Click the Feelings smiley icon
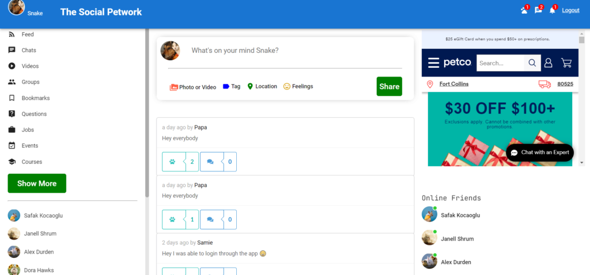This screenshot has width=590, height=275. tap(287, 86)
